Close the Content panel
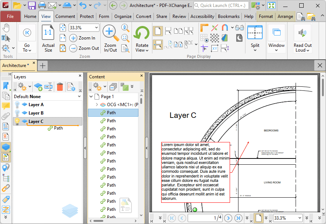326x224 pixels. 142,76
